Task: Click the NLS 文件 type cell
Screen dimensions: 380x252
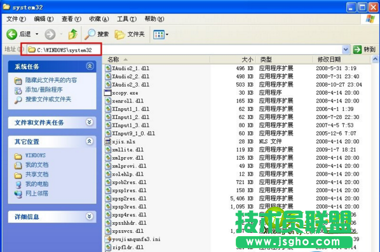Action: tap(271, 141)
